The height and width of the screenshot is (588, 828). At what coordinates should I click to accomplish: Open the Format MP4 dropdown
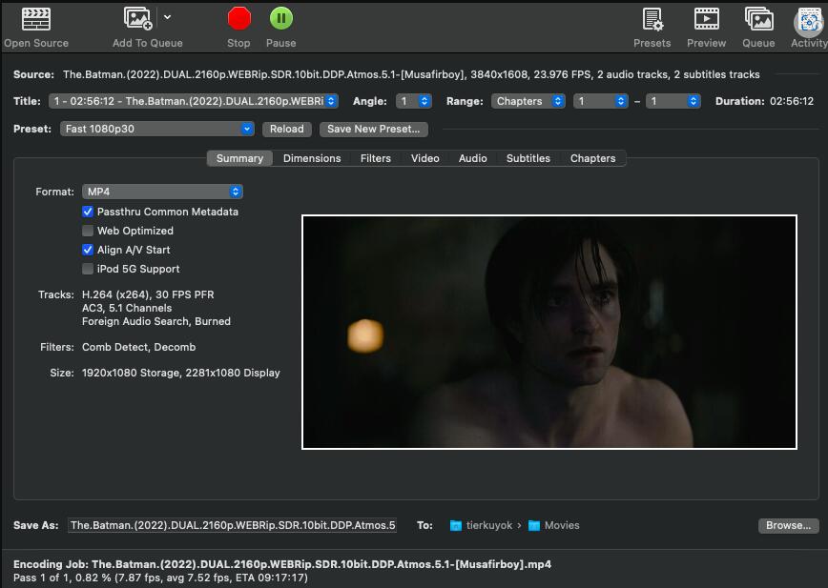point(162,192)
